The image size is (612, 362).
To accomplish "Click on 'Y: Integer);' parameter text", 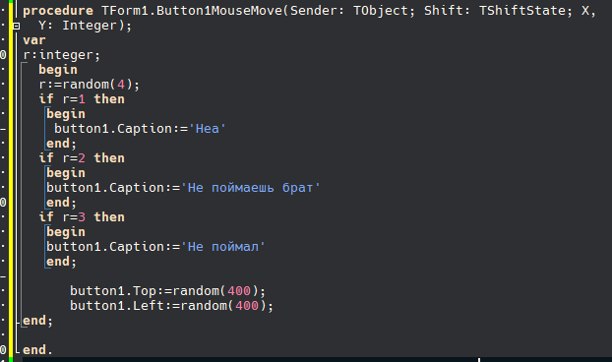I will (x=85, y=26).
